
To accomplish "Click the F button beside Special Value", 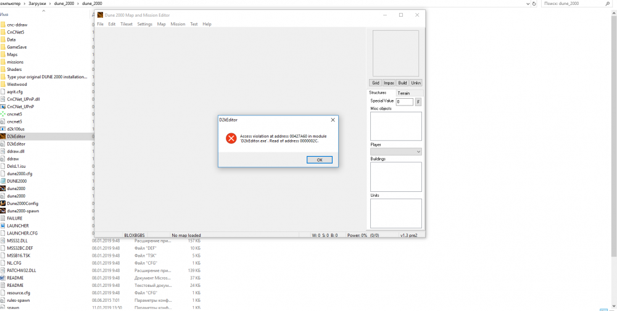I will (x=418, y=102).
